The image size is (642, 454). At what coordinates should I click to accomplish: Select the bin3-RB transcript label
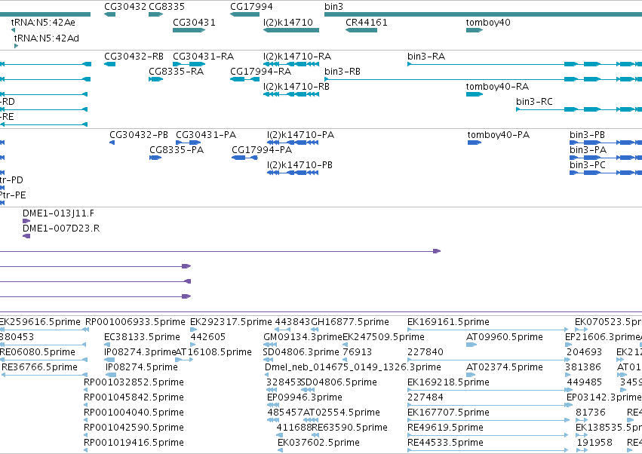[343, 72]
